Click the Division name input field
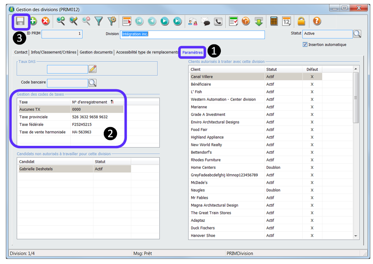The height and width of the screenshot is (264, 373). [192, 34]
